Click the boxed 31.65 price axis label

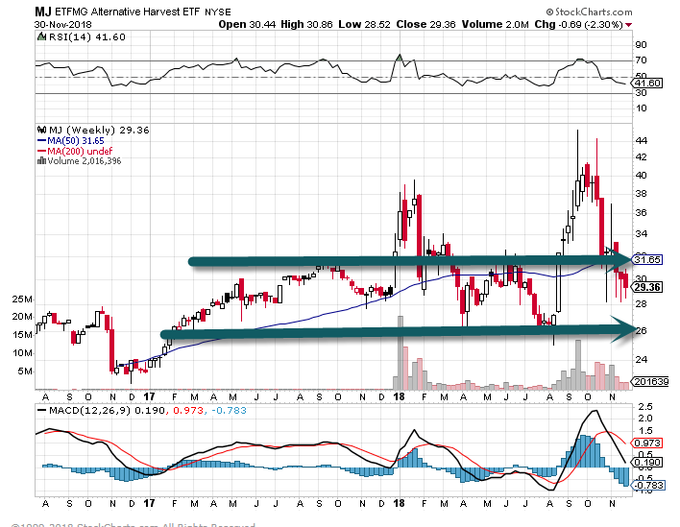647,259
